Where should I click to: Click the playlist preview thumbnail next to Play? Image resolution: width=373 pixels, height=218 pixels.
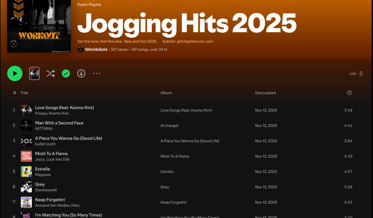click(x=35, y=73)
